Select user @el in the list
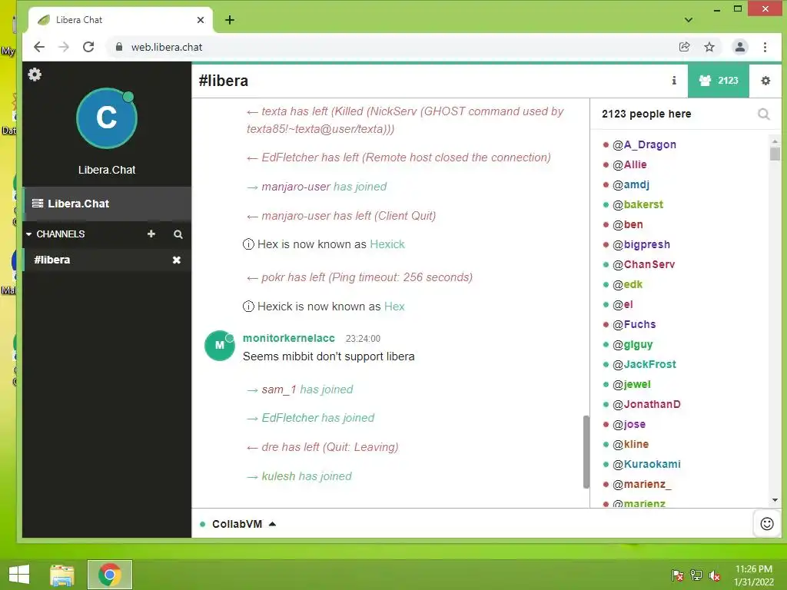787x590 pixels. click(623, 304)
